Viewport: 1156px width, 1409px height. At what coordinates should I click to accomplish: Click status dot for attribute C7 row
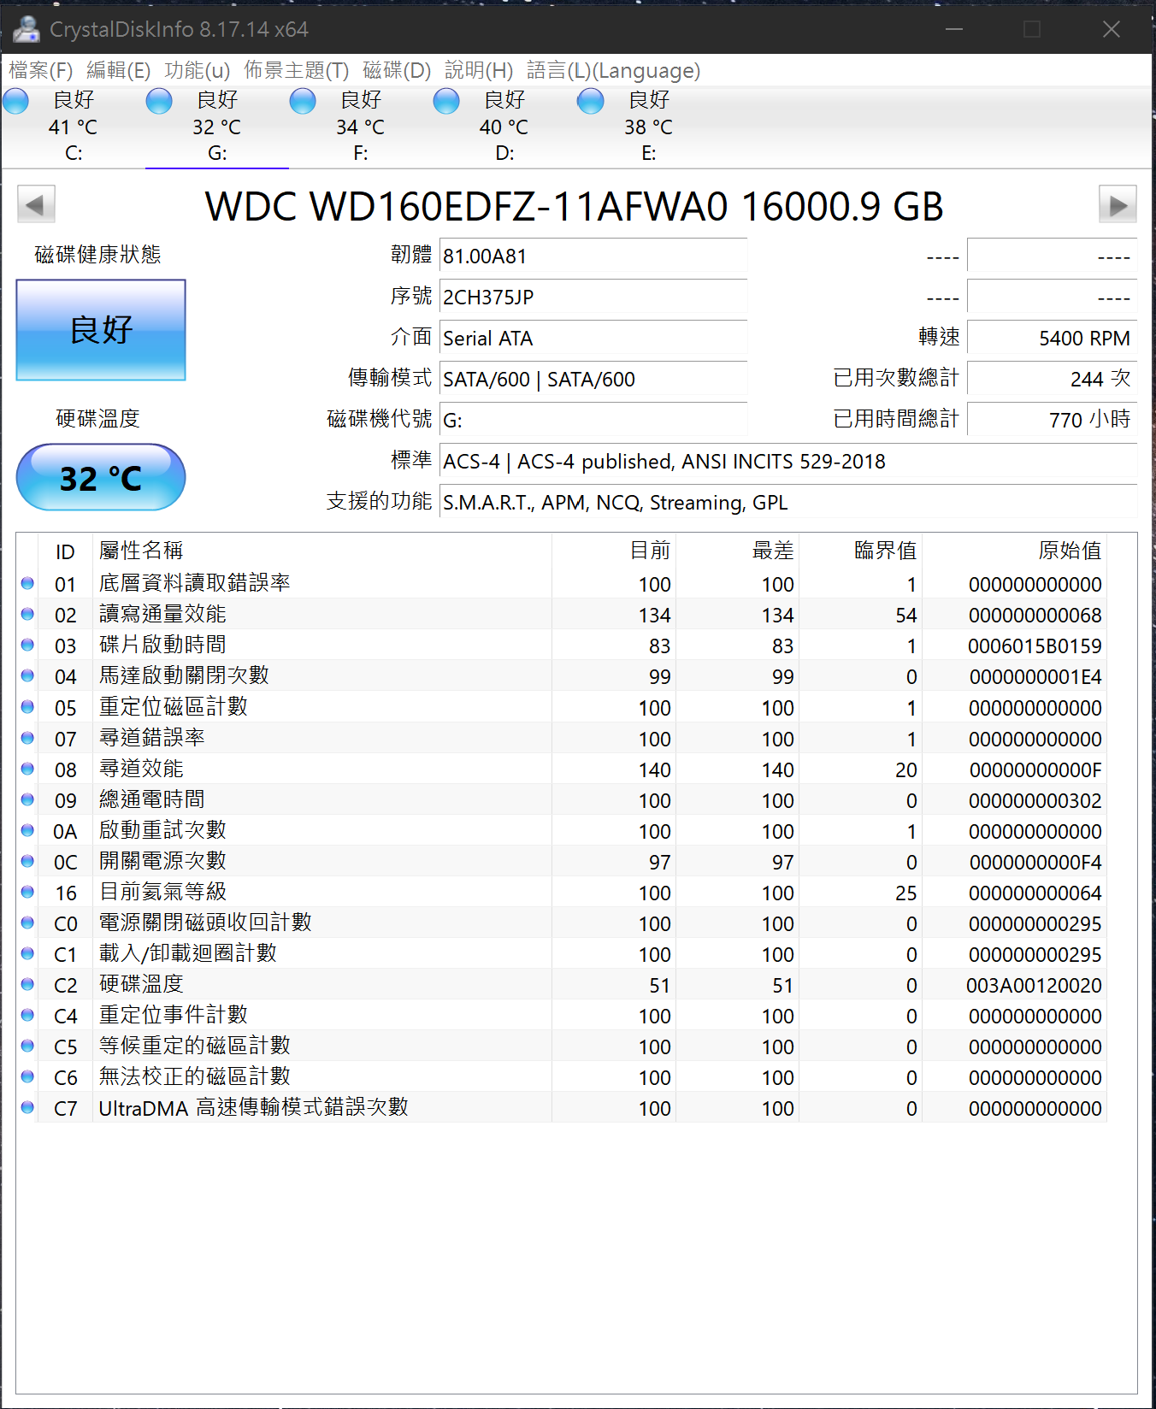point(27,1107)
